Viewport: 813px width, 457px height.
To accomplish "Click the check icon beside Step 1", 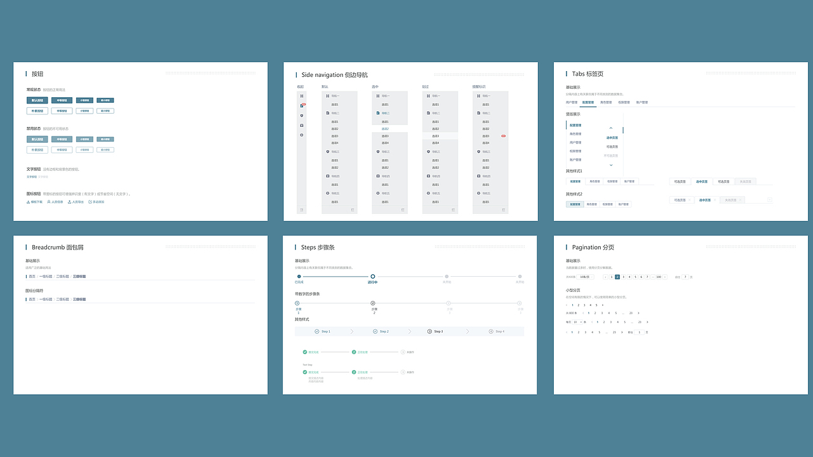I will click(x=317, y=331).
